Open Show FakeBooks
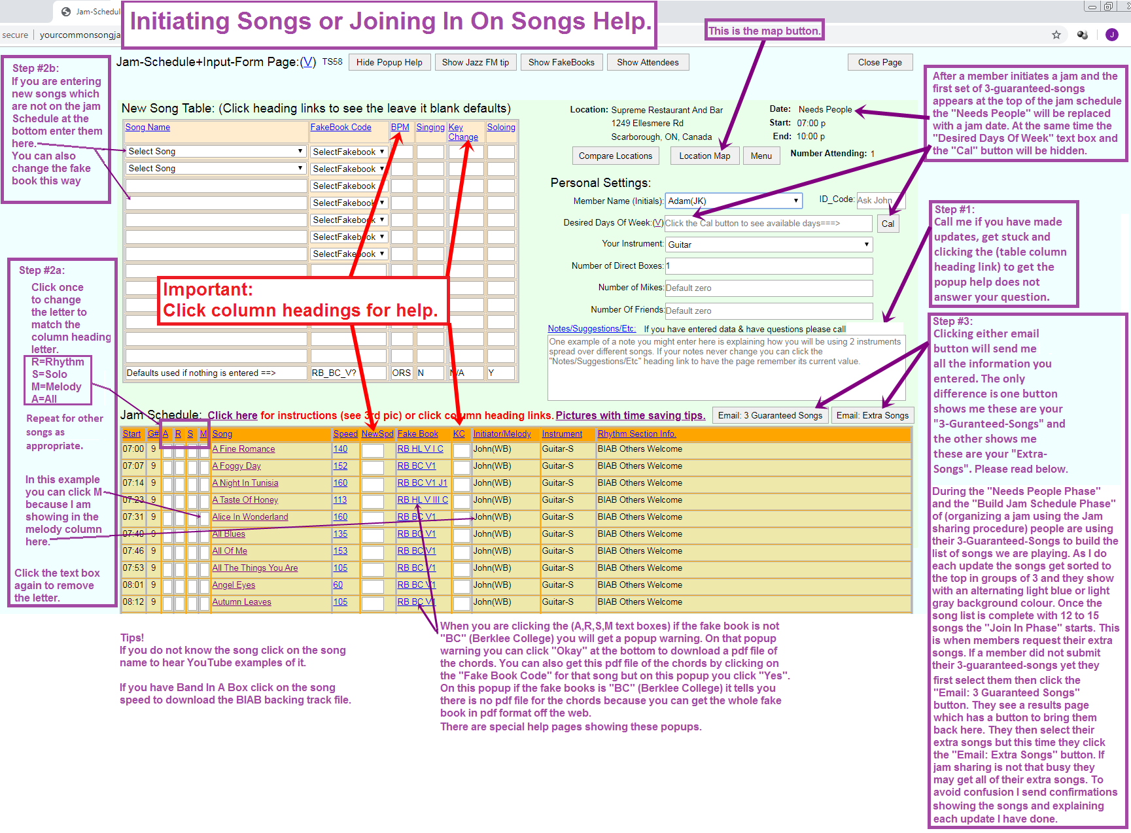The width and height of the screenshot is (1131, 833). pos(561,62)
